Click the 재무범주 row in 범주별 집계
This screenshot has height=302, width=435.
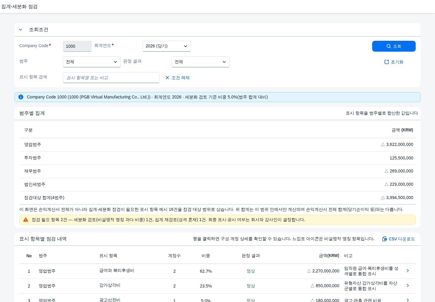(217, 171)
